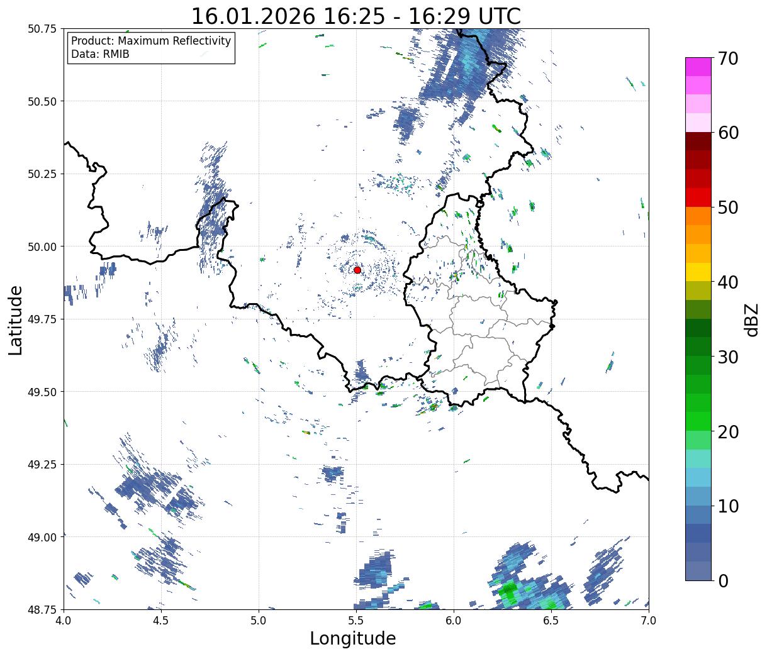767x654 pixels.
Task: Click the latitude tick label 49.50
Action: (x=42, y=392)
